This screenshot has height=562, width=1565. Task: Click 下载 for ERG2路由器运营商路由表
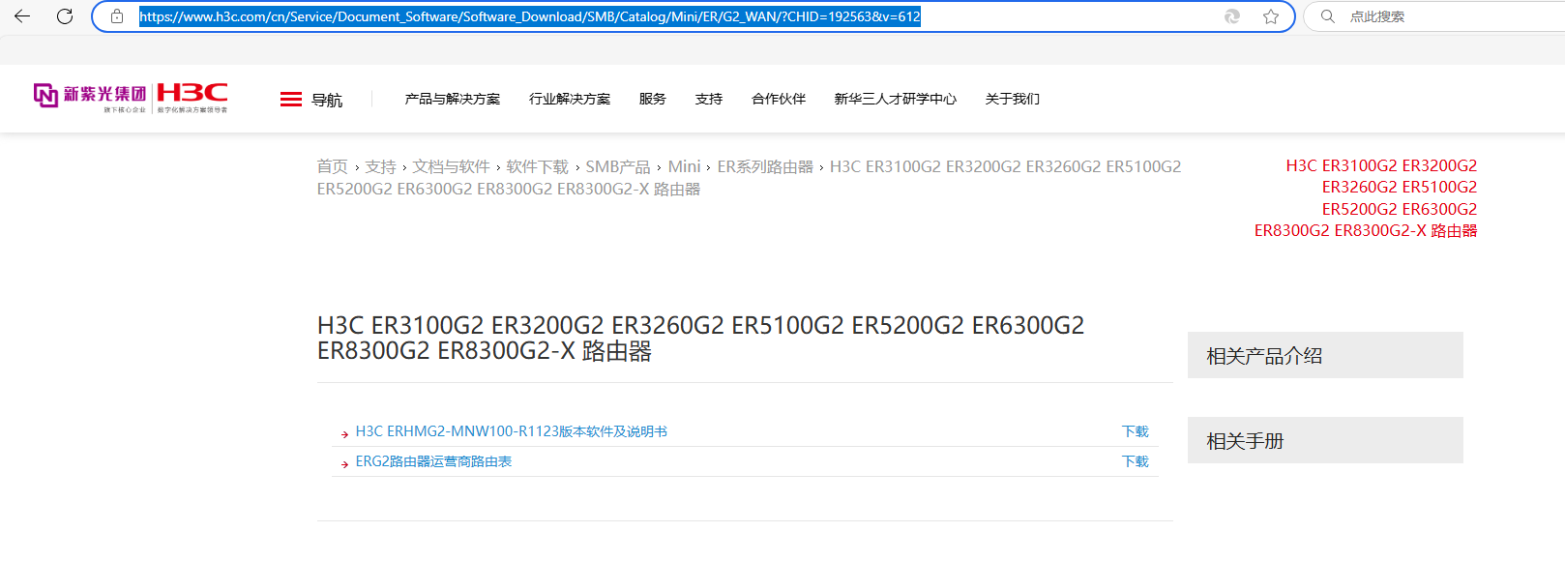coord(1136,461)
